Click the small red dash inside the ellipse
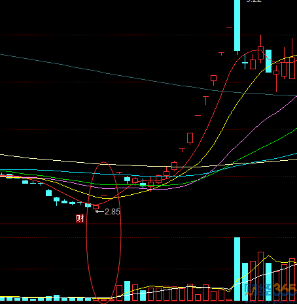Viewport: 297px width, 304px height. 104,195
